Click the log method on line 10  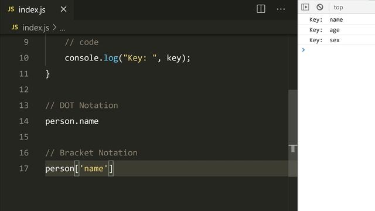point(111,58)
